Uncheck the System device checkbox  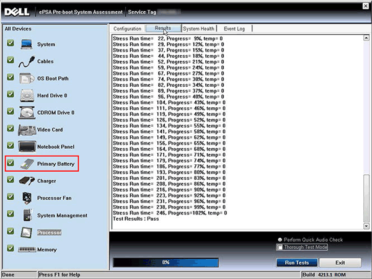click(10, 43)
